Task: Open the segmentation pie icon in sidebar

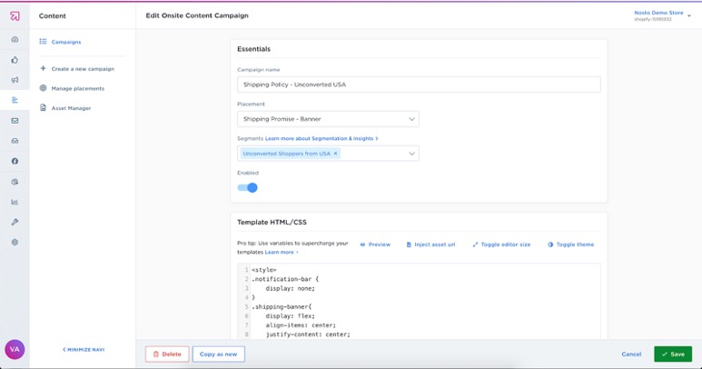Action: tap(15, 182)
